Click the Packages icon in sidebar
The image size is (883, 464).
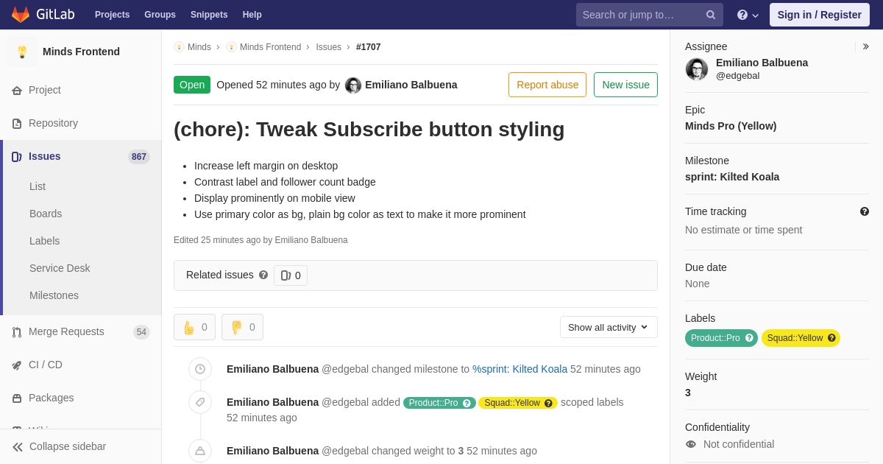[17, 398]
